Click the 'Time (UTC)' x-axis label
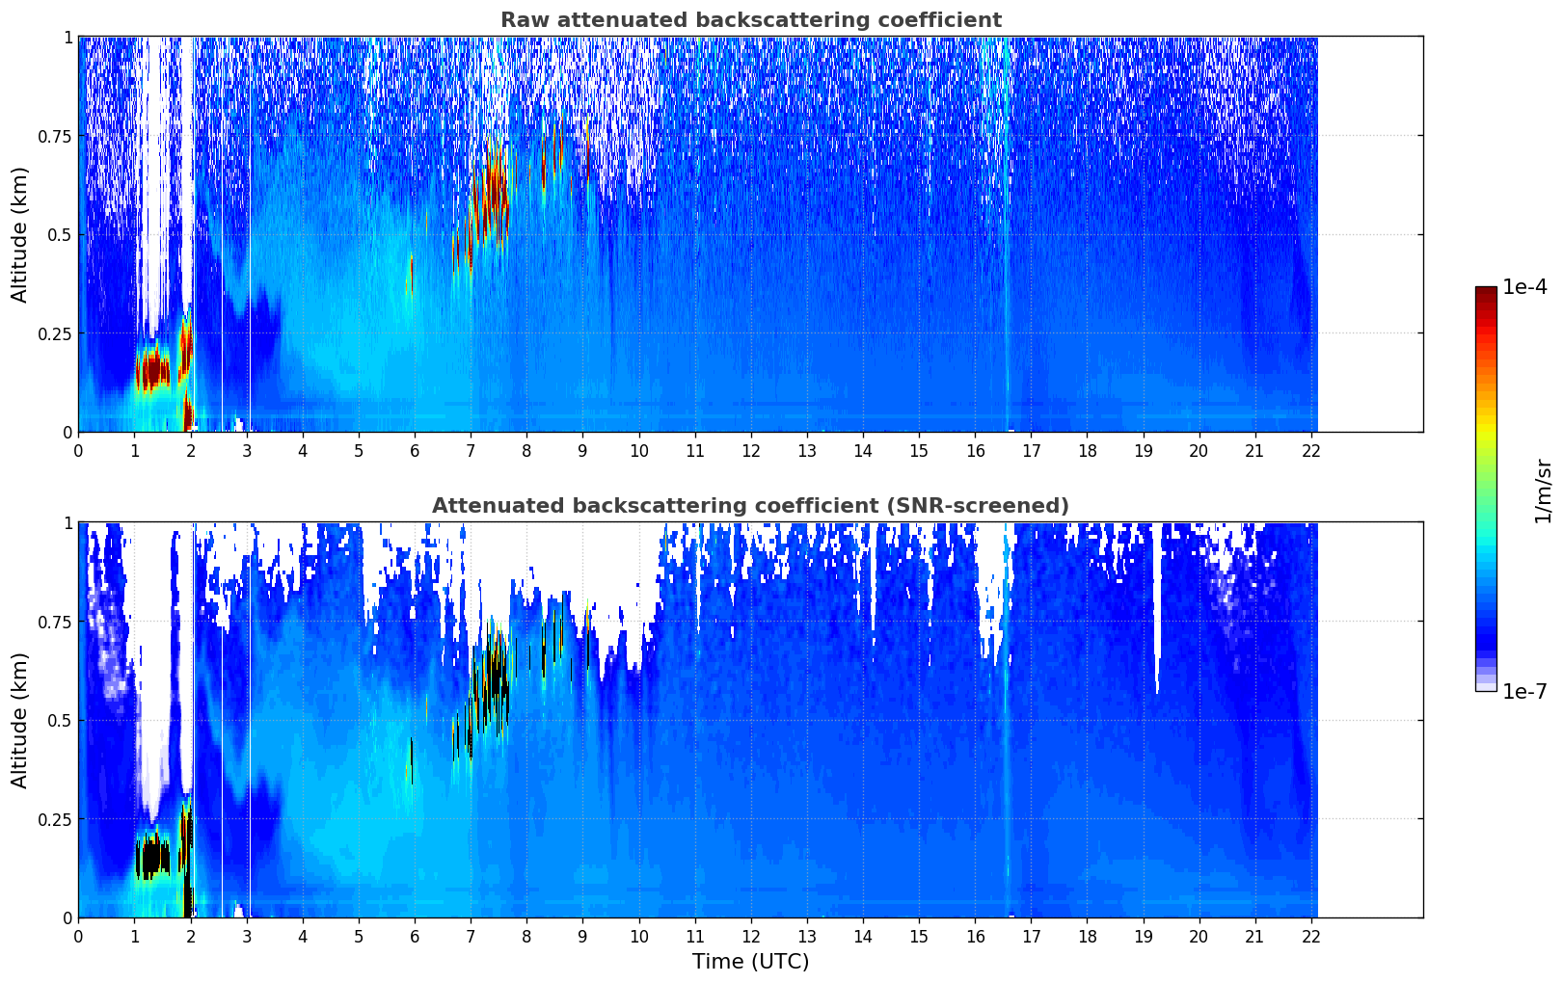 [750, 962]
